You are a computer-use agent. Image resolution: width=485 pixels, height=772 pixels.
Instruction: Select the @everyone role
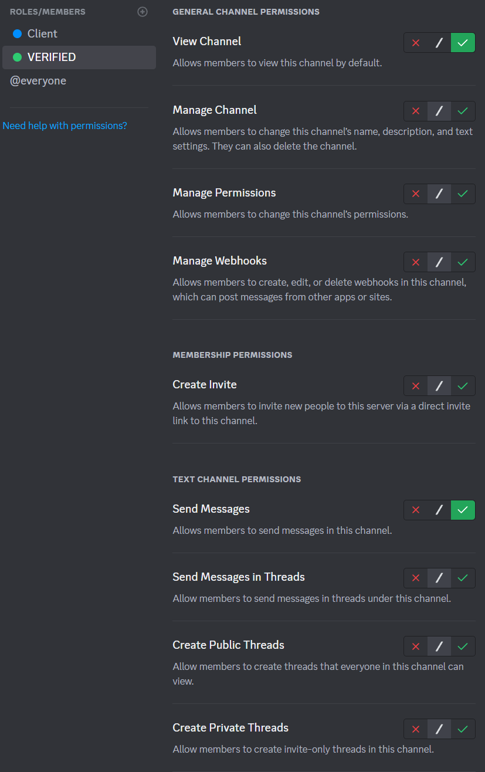point(38,81)
